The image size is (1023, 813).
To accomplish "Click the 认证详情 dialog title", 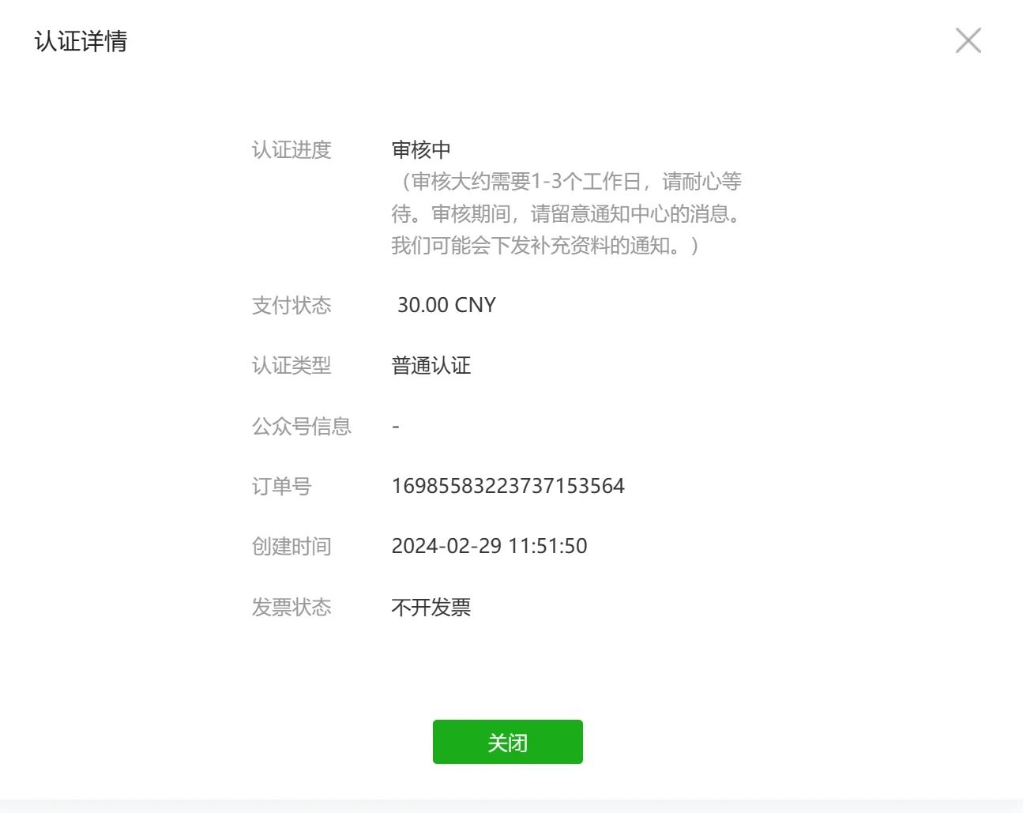I will 81,41.
